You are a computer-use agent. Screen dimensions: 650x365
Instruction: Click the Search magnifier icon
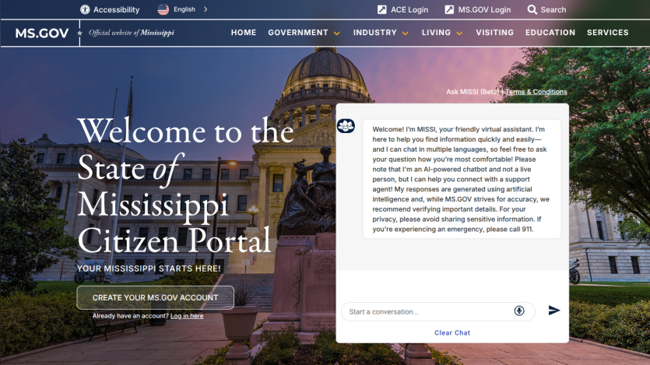pos(532,9)
